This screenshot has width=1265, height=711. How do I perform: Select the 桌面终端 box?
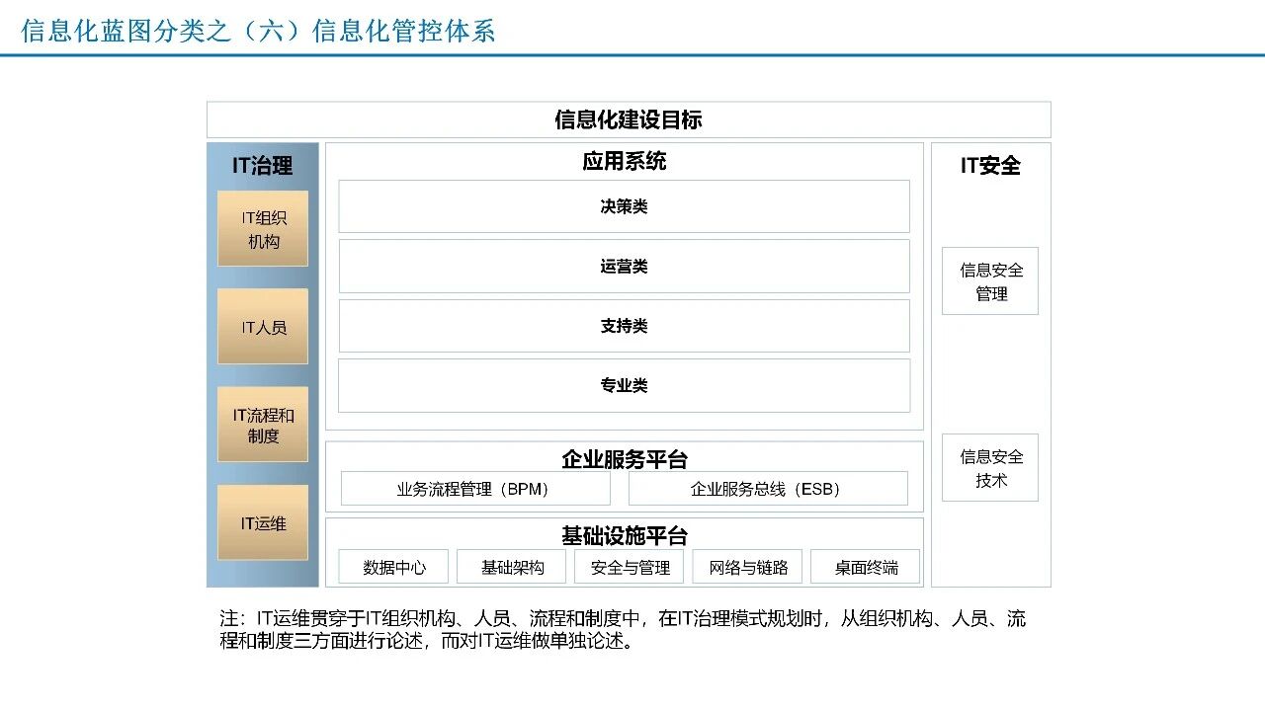pyautogui.click(x=866, y=567)
